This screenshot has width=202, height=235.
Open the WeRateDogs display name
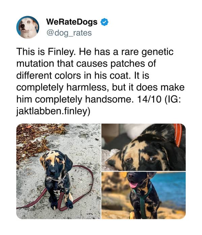pos(72,22)
